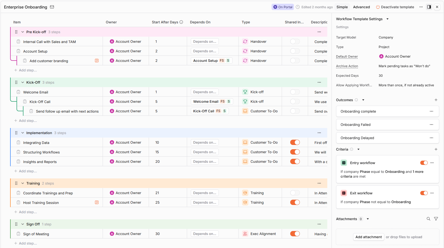The image size is (444, 248).
Task: Filter attachments with funnel icon
Action: pyautogui.click(x=436, y=219)
